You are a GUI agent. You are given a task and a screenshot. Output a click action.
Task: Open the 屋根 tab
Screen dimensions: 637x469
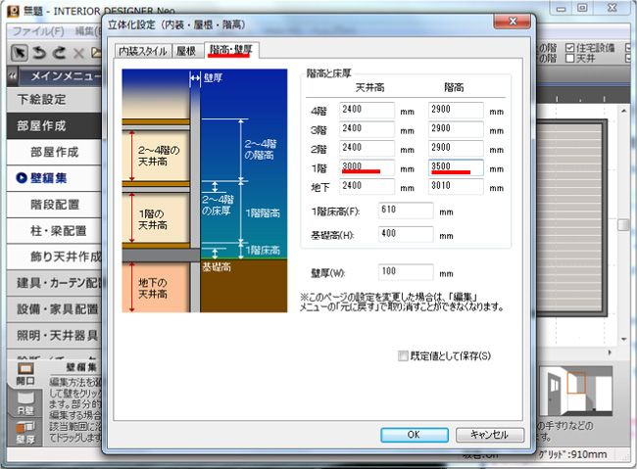coord(186,51)
